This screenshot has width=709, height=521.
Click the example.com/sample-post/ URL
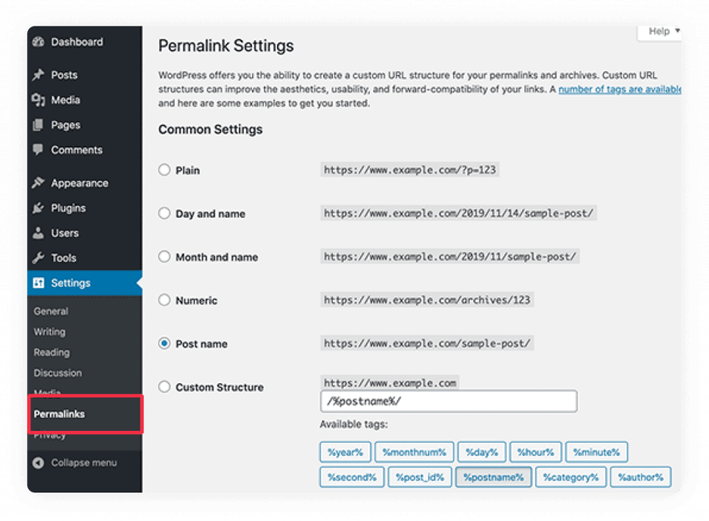click(427, 343)
